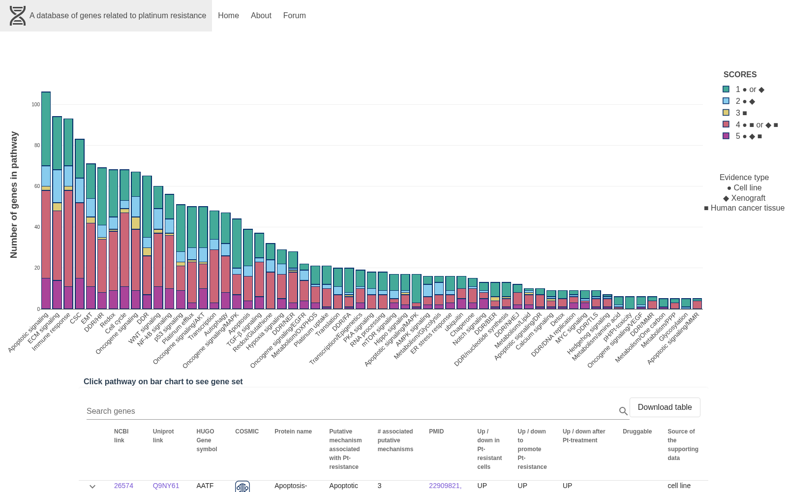Viewport: 787px width, 492px height.
Task: Select the Immune response bar
Action: pyautogui.click(x=68, y=214)
